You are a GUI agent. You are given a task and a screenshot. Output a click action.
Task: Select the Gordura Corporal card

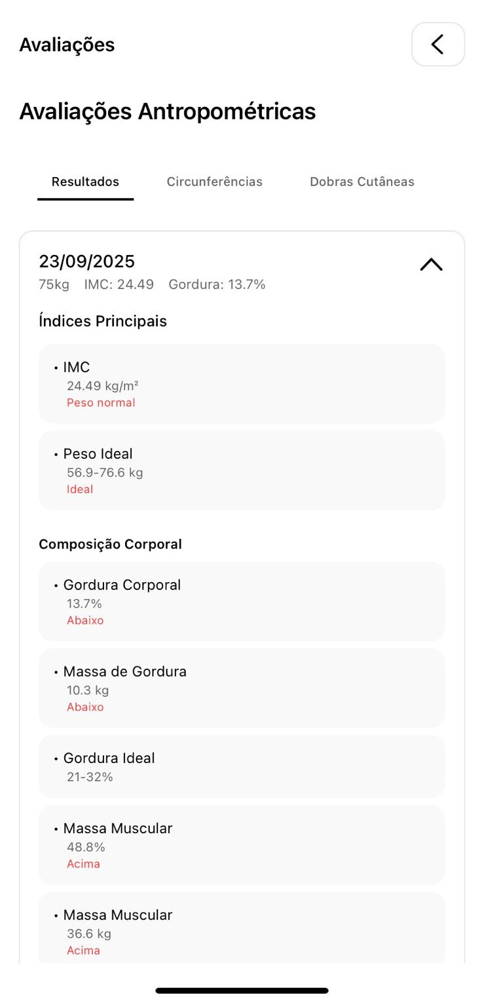[242, 601]
